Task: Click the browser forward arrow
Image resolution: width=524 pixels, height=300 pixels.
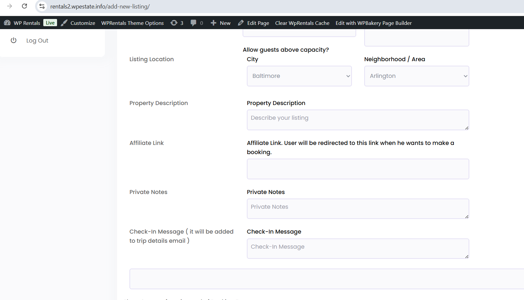Action: click(x=10, y=6)
